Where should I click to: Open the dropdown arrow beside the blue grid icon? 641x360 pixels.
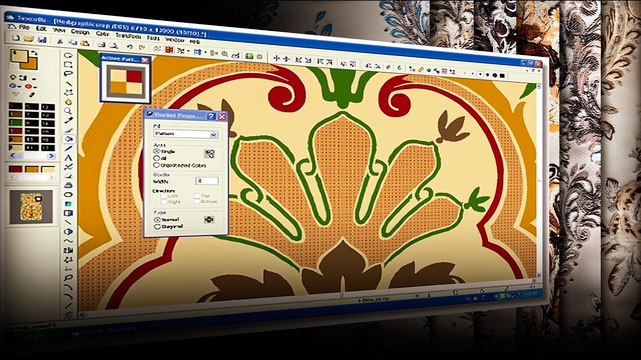[x=206, y=53]
